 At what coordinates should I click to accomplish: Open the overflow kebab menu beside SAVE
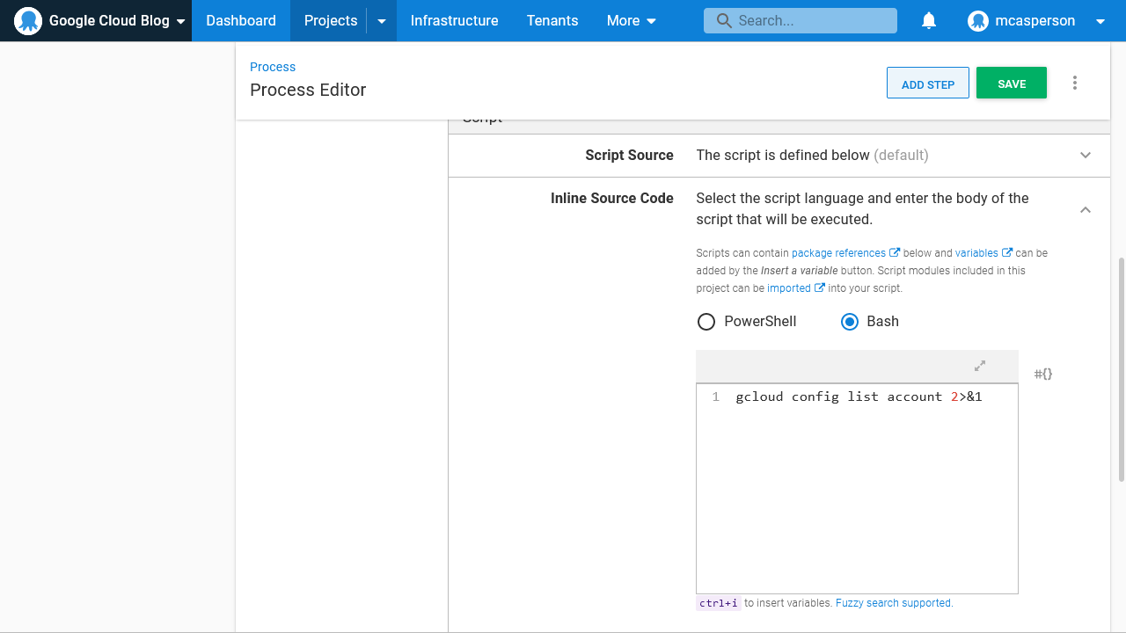(1075, 82)
